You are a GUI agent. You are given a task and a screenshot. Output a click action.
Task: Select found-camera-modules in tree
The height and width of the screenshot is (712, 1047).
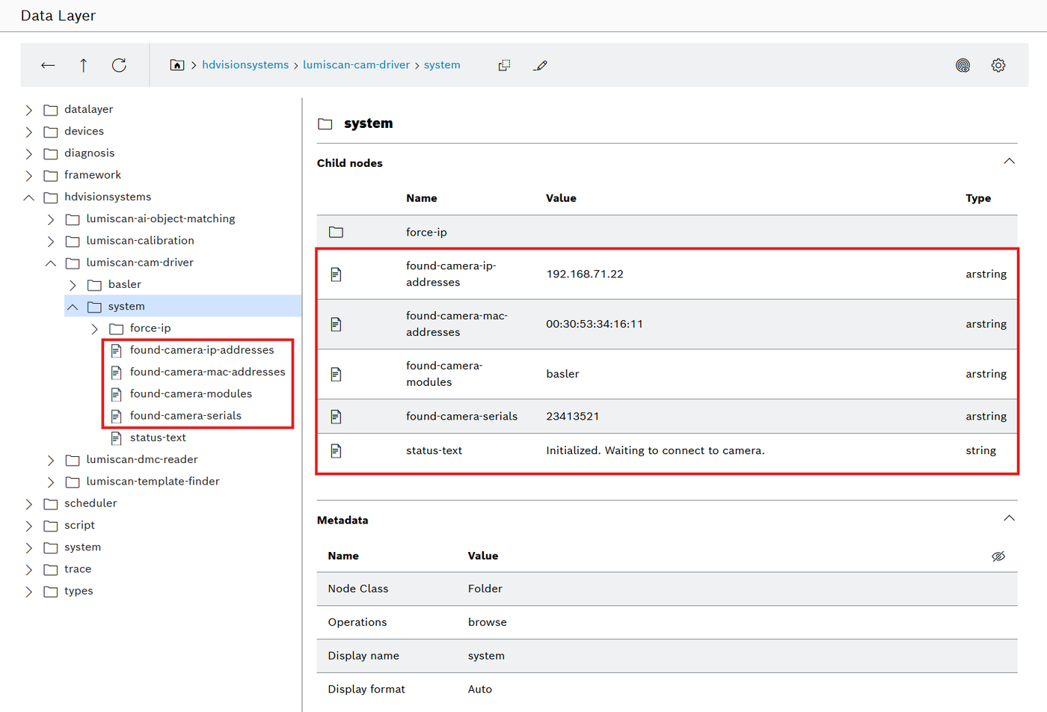tap(191, 393)
